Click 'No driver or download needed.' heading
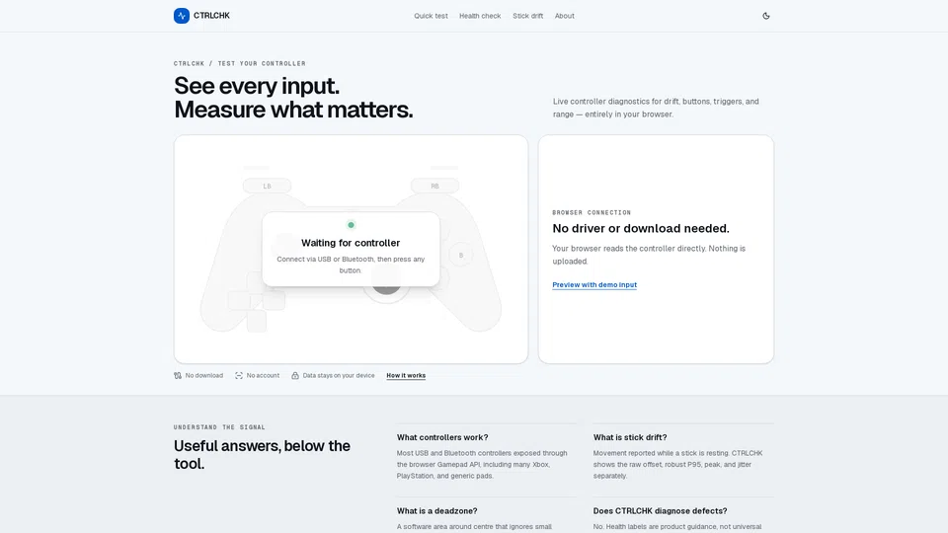 [641, 228]
